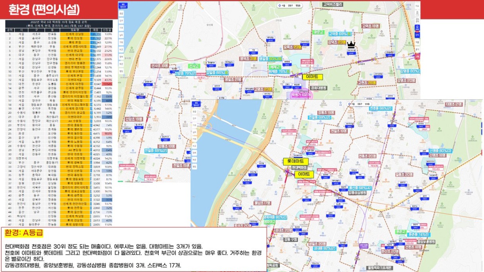Click the 점포명 column header
The height and width of the screenshot is (272, 484).
tap(75, 30)
